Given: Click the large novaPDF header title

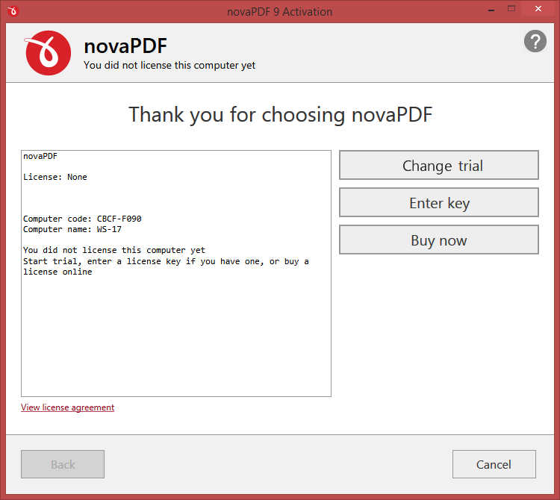Looking at the screenshot, I should coord(125,46).
